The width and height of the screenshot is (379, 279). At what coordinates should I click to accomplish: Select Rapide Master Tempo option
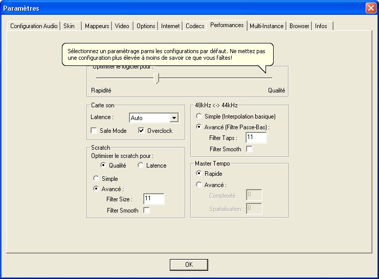coord(199,174)
